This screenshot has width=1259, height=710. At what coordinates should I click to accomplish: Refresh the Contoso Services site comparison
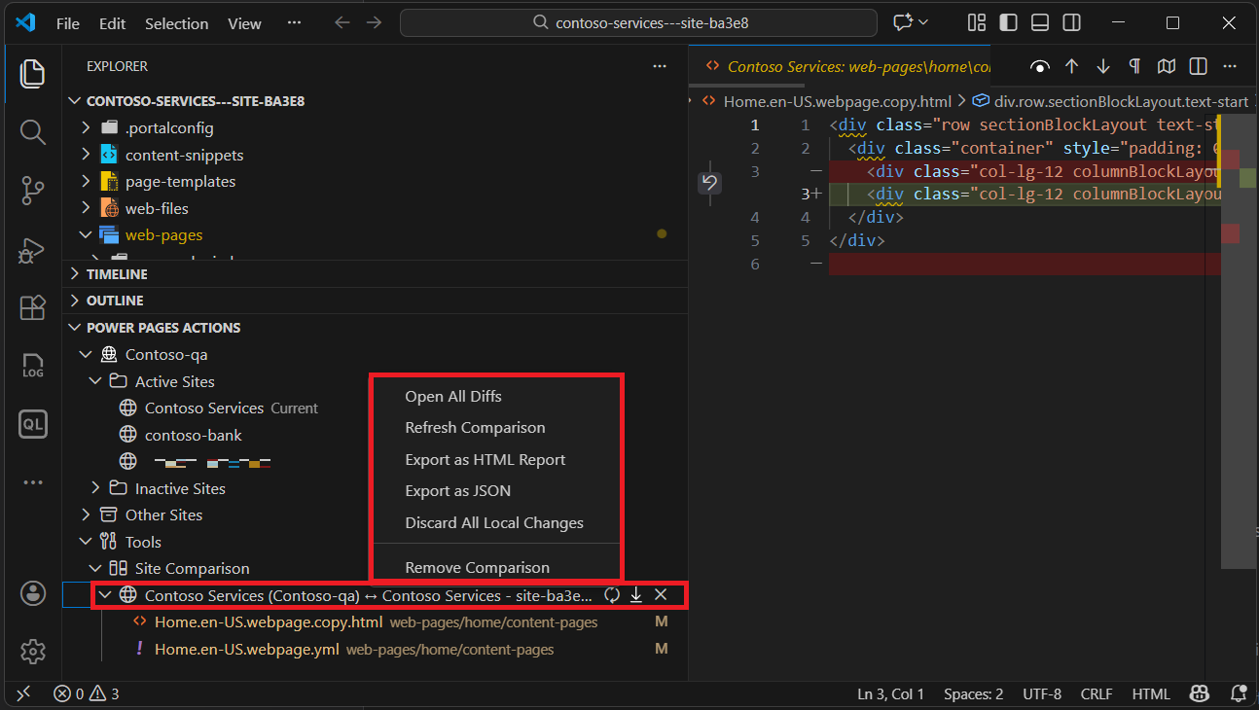pyautogui.click(x=611, y=594)
